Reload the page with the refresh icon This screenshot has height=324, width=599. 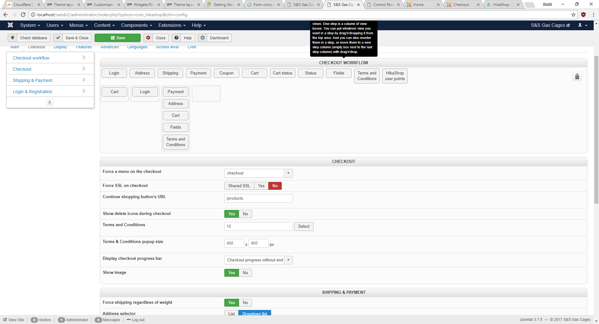pos(23,15)
